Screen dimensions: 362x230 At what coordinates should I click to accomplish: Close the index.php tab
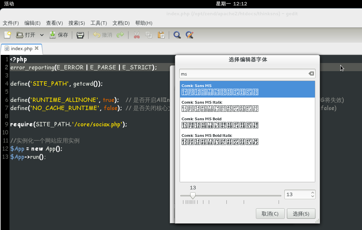click(37, 48)
